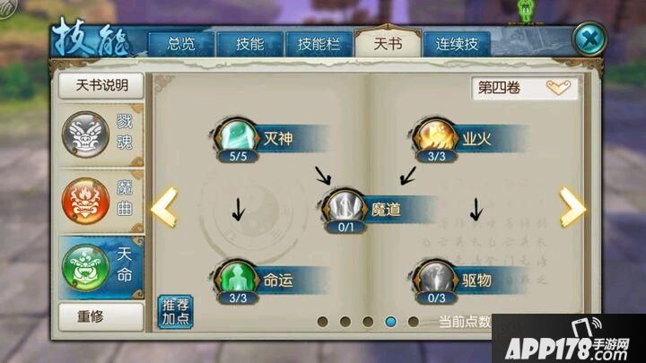Open the 连续技 tab
The image size is (646, 363).
pos(457,44)
